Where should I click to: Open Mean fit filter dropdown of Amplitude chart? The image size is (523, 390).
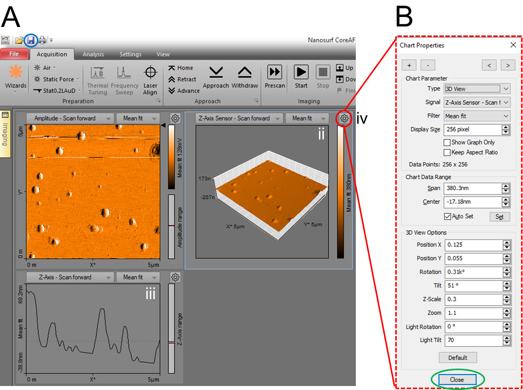click(138, 118)
